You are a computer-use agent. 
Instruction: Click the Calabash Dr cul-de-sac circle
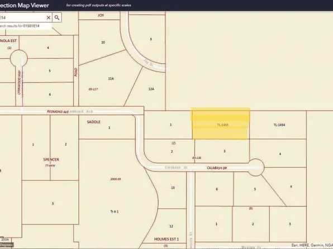point(256,167)
